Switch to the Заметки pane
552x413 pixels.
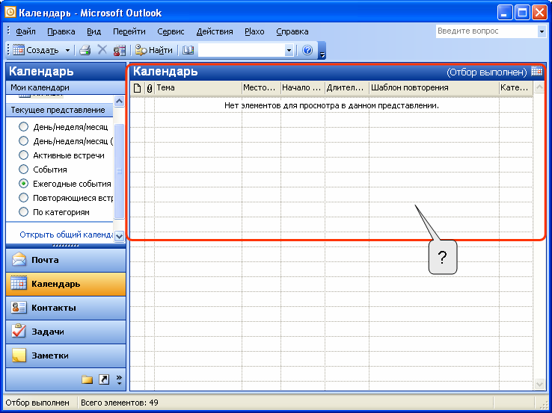(66, 355)
